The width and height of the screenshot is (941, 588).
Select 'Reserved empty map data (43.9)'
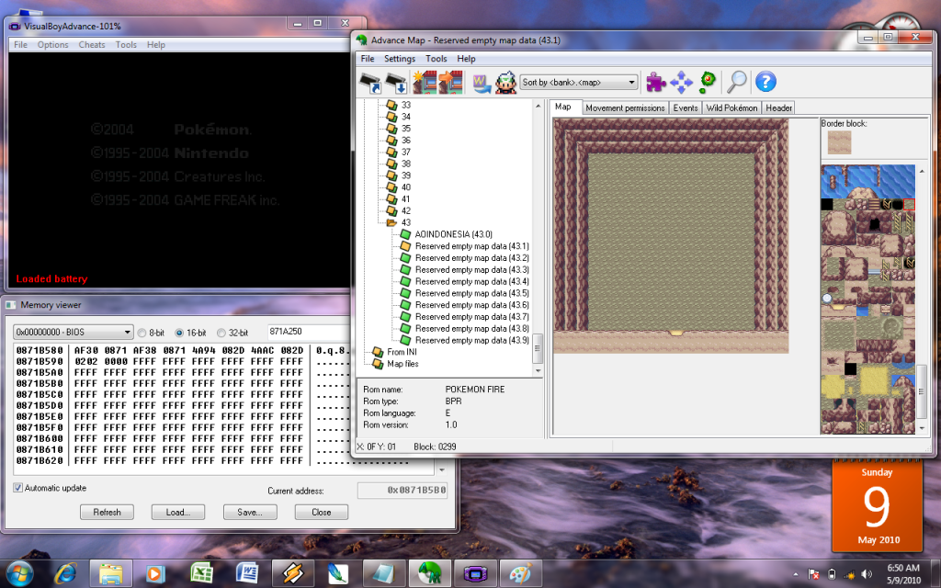[471, 340]
